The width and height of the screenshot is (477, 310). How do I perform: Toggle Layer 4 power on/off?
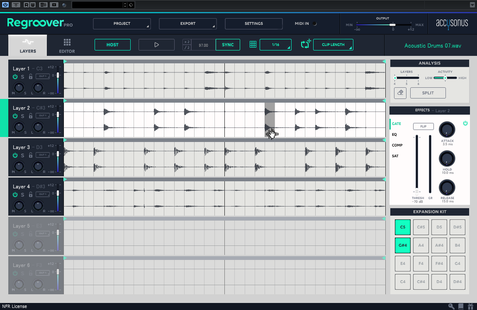[15, 195]
